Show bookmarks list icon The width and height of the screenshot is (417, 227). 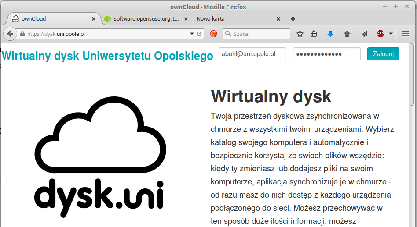point(314,34)
